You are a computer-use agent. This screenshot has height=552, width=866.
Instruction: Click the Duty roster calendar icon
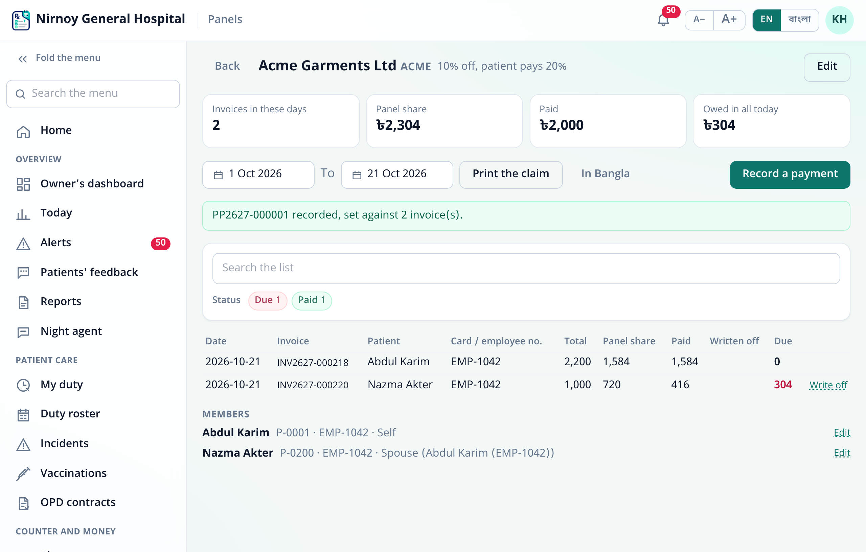coord(23,414)
